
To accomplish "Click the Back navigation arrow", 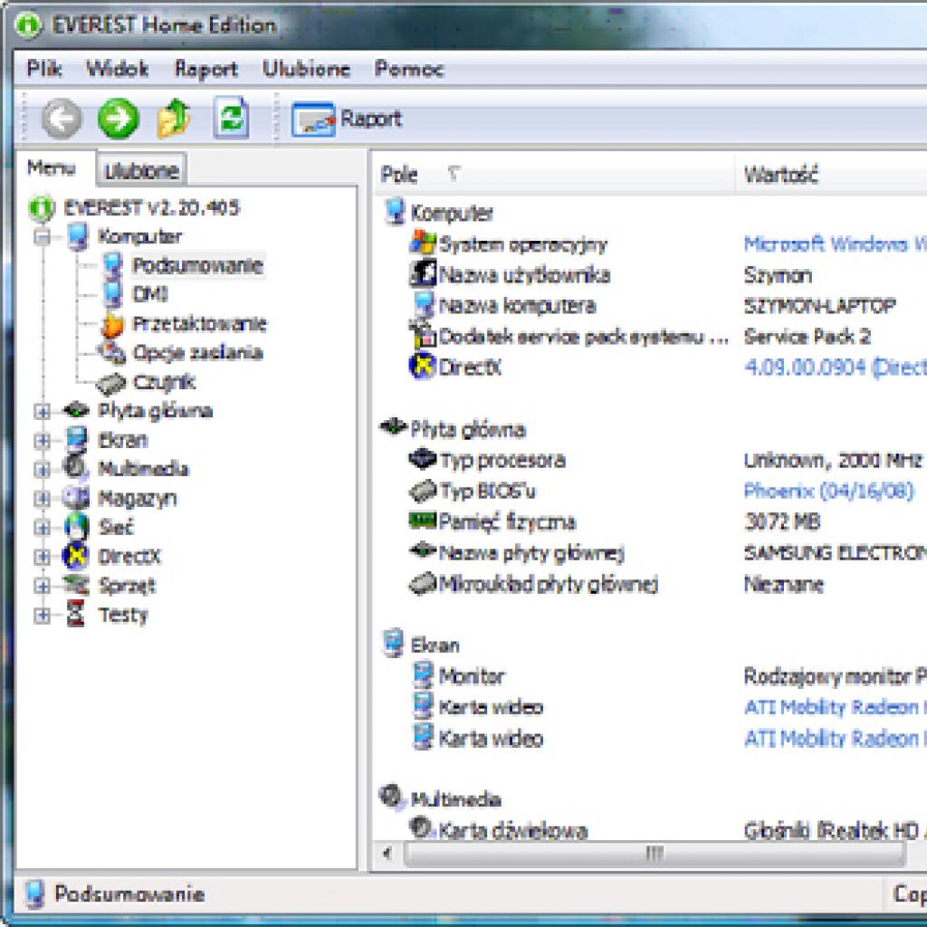I will coord(62,119).
